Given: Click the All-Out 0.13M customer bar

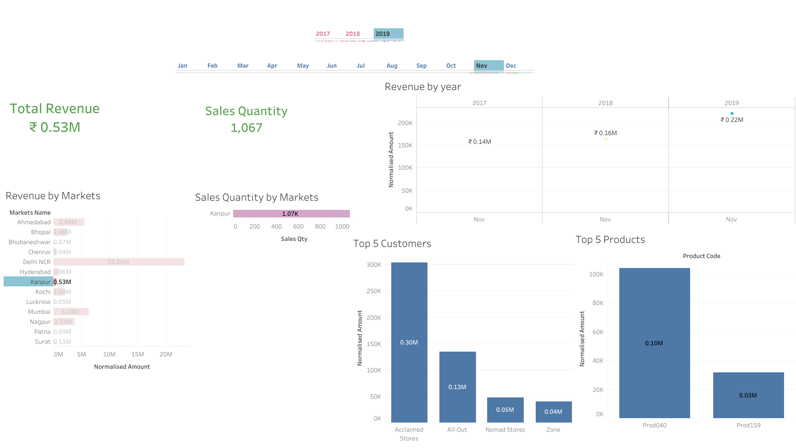Looking at the screenshot, I should pyautogui.click(x=457, y=387).
